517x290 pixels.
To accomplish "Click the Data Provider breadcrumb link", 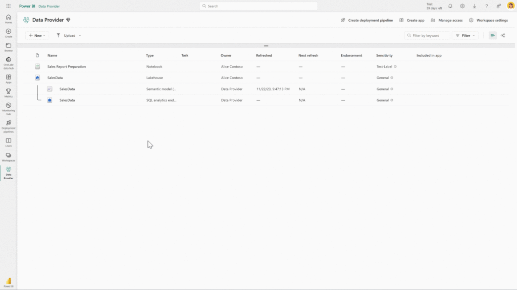I will 49,6.
